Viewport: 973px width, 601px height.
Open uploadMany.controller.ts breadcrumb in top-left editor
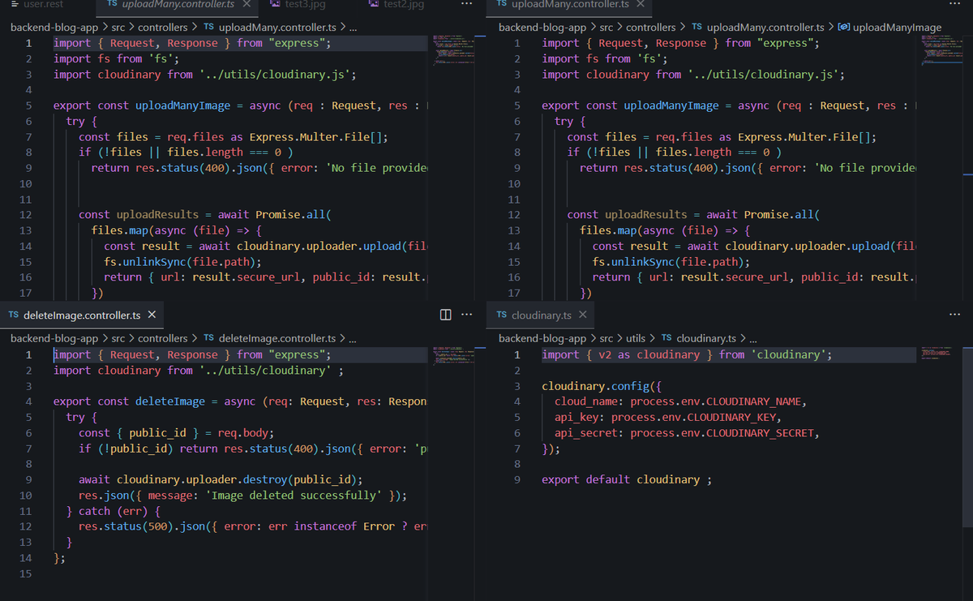[277, 28]
